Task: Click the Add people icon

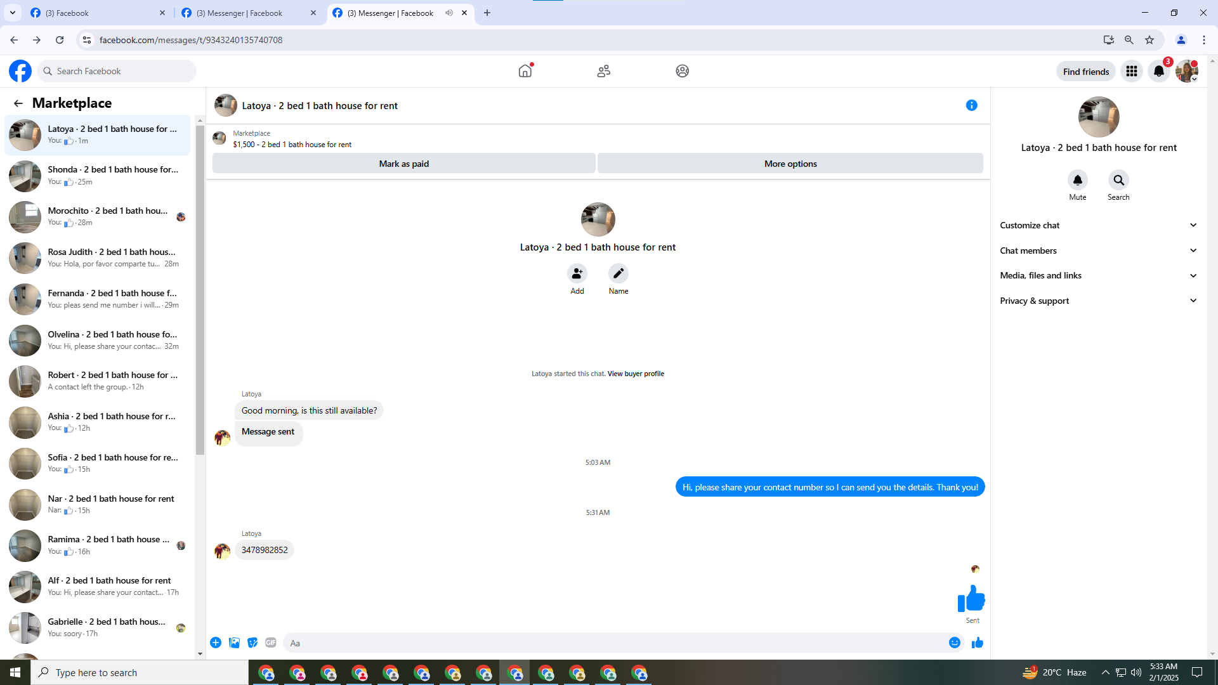Action: (577, 273)
